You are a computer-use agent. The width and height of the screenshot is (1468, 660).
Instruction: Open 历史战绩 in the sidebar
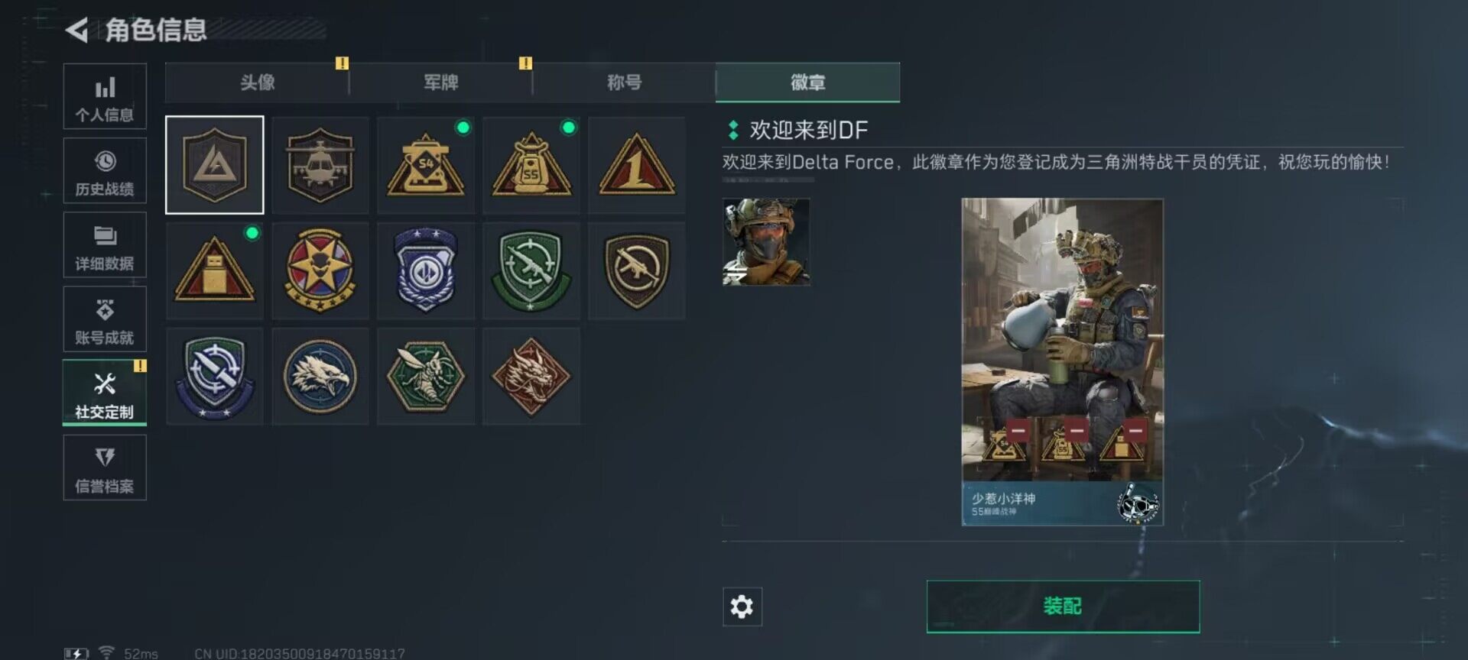[105, 170]
